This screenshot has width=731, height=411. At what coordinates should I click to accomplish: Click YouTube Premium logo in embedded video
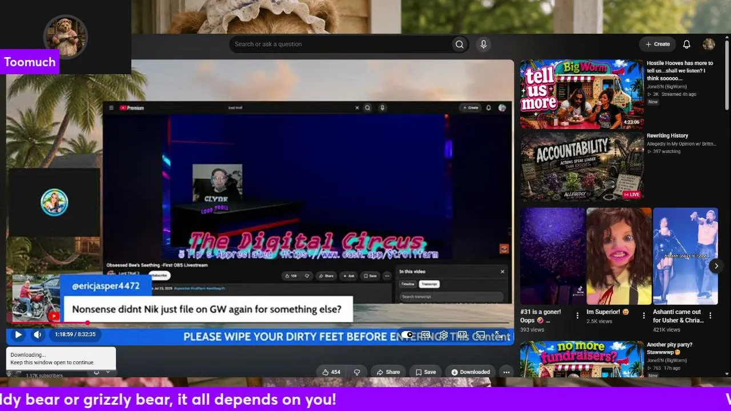(131, 107)
